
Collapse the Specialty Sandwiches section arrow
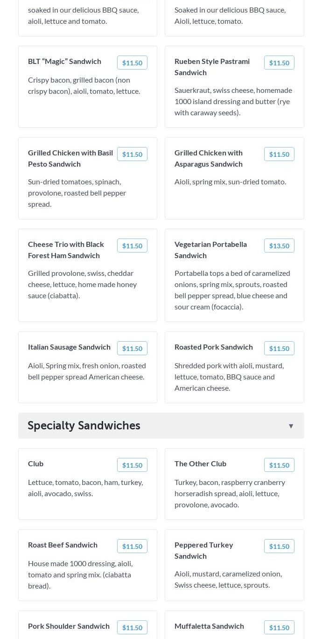click(291, 426)
